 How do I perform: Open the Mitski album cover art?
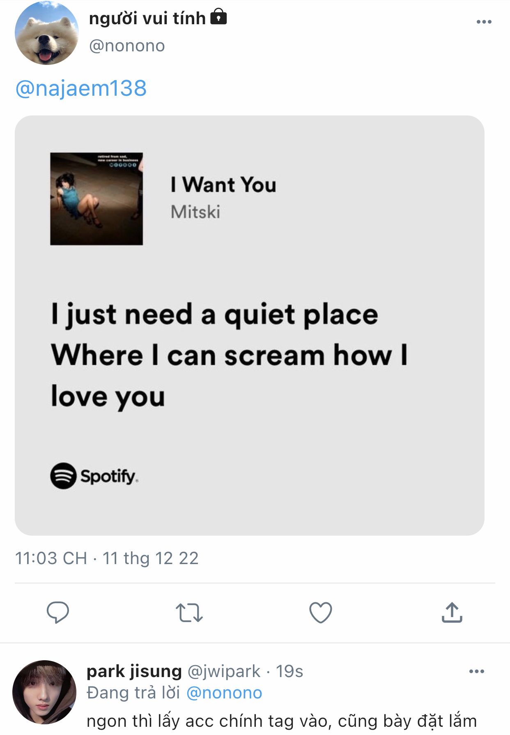(x=96, y=199)
